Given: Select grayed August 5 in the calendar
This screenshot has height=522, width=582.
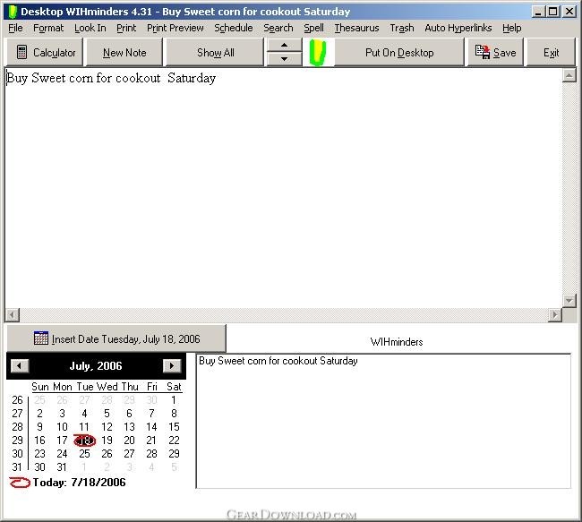Looking at the screenshot, I should [174, 467].
